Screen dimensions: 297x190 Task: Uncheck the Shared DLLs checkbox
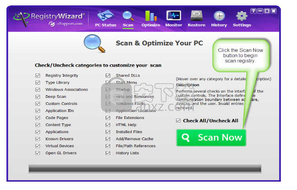pos(108,75)
